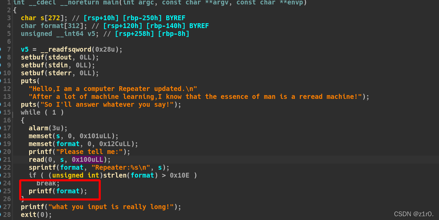Viewport: 439px width, 220px height.
Task: Click breakpoint dot next to line 14 puts
Action: (x=1, y=104)
